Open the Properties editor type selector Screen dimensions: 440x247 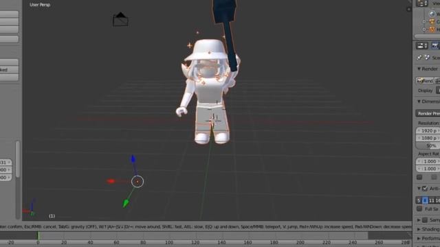coord(422,46)
